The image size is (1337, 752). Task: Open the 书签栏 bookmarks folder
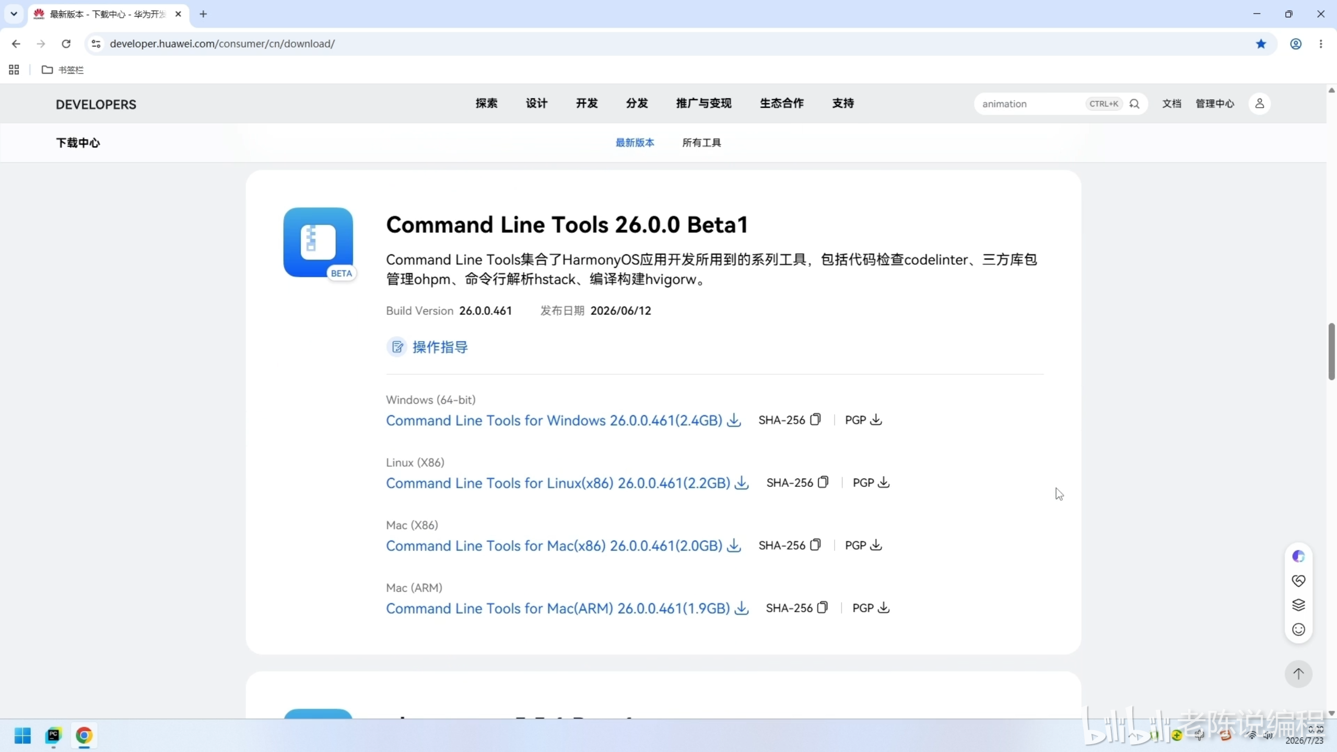(63, 70)
